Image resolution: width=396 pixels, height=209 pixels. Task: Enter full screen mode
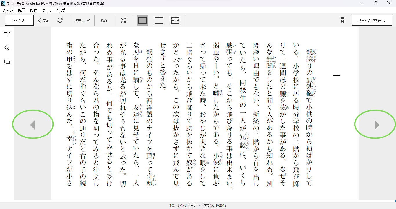(x=123, y=20)
